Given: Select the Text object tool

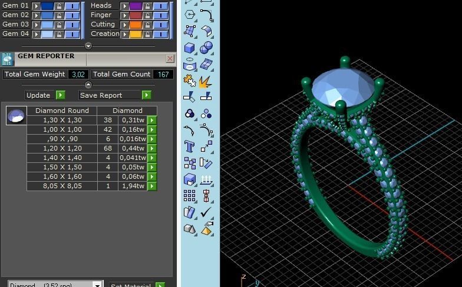Looking at the screenshot, I should (190, 146).
